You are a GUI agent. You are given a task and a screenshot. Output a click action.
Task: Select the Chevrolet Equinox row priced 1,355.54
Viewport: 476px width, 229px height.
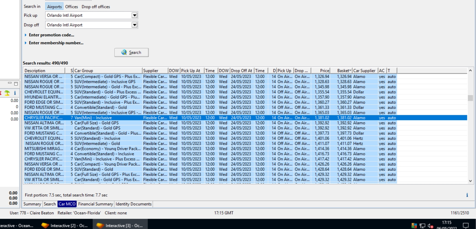245,92
